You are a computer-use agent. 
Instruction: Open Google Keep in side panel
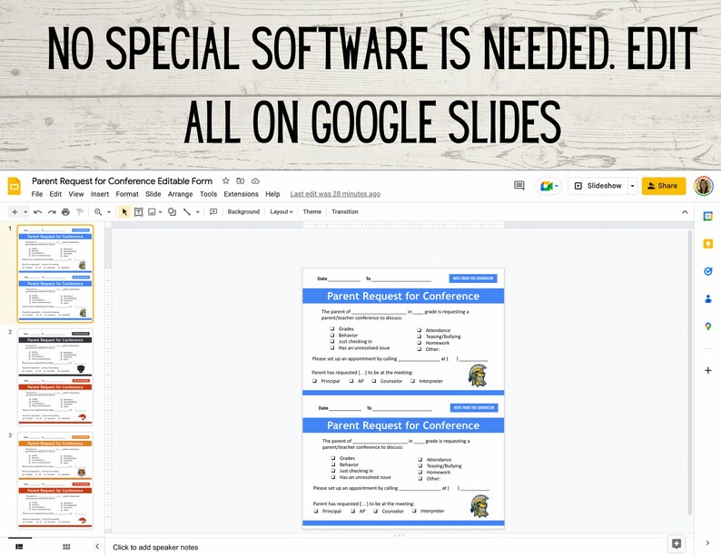708,244
